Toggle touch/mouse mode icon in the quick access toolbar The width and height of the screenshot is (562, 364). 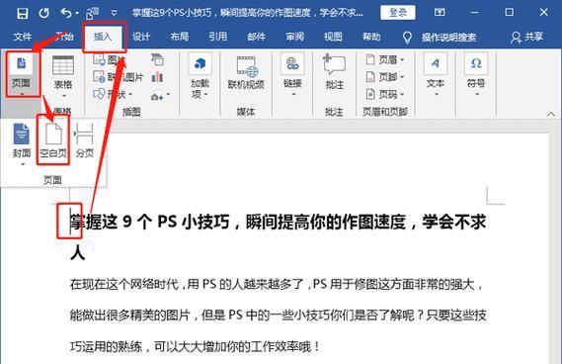pyautogui.click(x=93, y=13)
